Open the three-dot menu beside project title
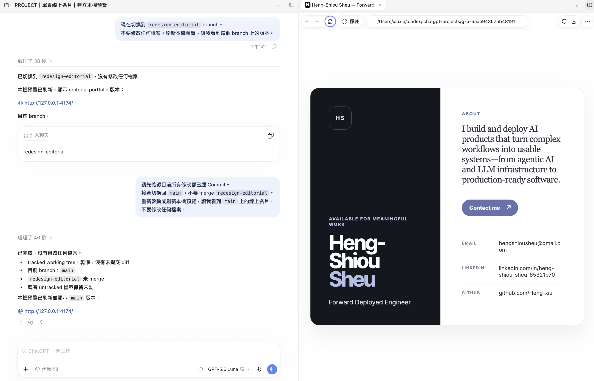The height and width of the screenshot is (381, 594). click(279, 5)
